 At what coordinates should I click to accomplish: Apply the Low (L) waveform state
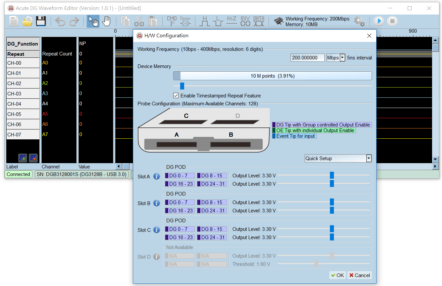(x=218, y=21)
